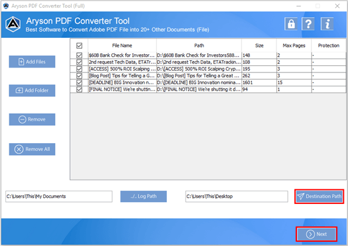Click max pages value 15
Image resolution: width=348 pixels, height=246 pixels.
pyautogui.click(x=280, y=82)
